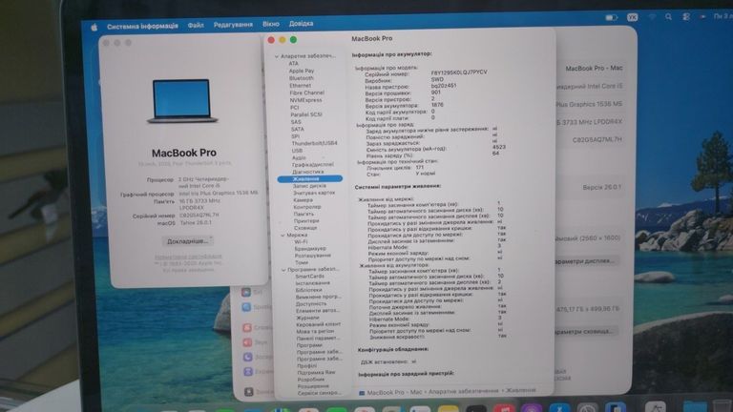Select NVMExpress in the sidebar

pos(305,100)
